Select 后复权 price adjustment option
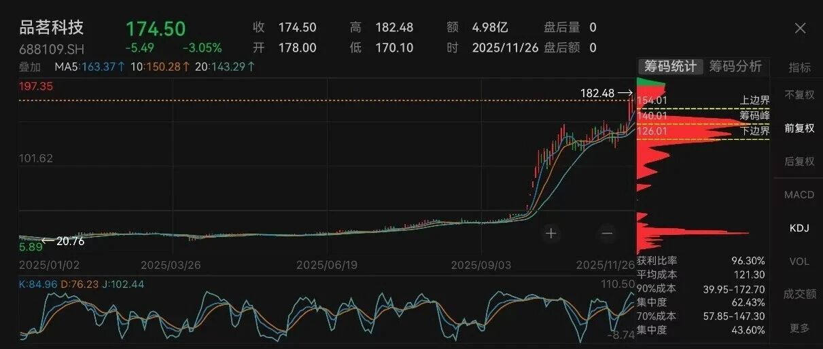The image size is (823, 349). pyautogui.click(x=799, y=162)
